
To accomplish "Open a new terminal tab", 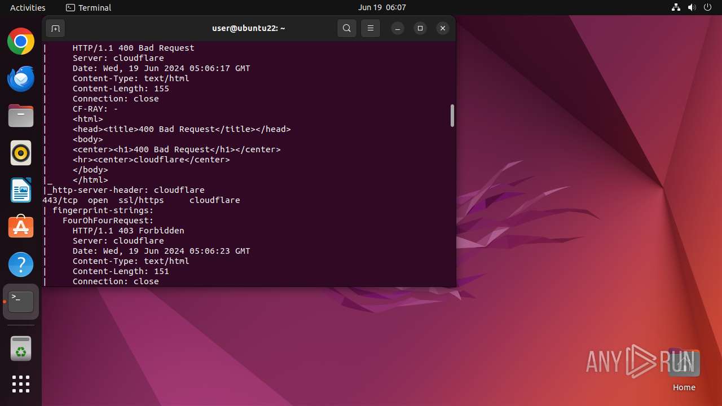I will tap(55, 28).
